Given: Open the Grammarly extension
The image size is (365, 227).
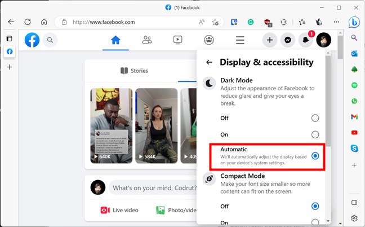Looking at the screenshot, I should click(x=251, y=22).
